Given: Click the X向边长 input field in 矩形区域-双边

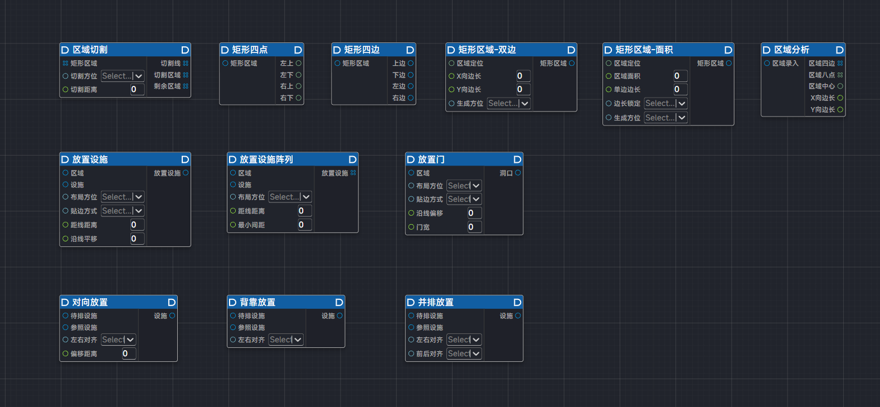Looking at the screenshot, I should coord(523,76).
